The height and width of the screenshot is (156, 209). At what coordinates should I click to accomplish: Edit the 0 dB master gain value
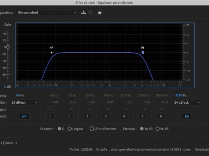click(7, 87)
